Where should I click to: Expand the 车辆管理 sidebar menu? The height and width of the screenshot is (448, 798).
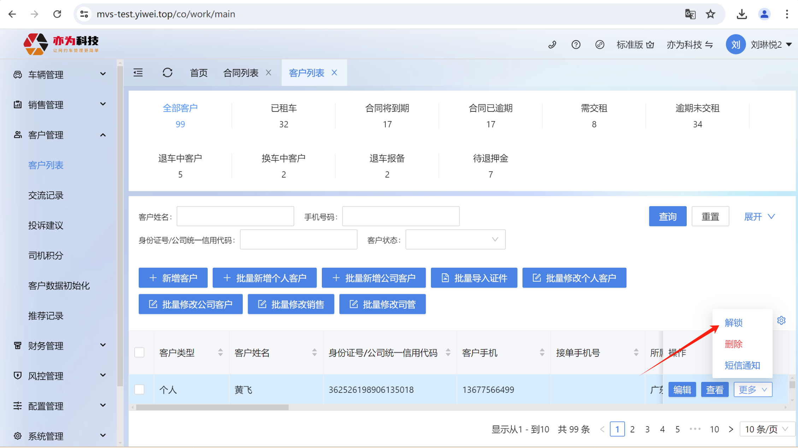pos(59,75)
